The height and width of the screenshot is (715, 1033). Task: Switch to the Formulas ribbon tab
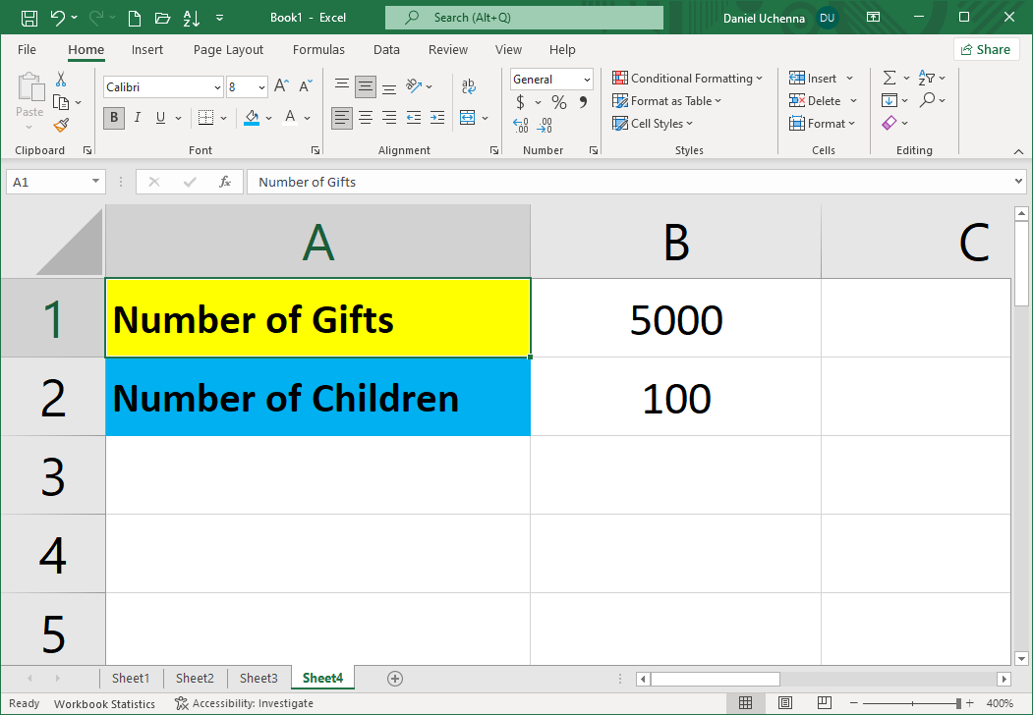[x=318, y=49]
